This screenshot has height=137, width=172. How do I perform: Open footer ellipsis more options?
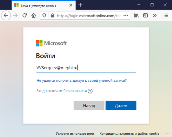coord(167,134)
